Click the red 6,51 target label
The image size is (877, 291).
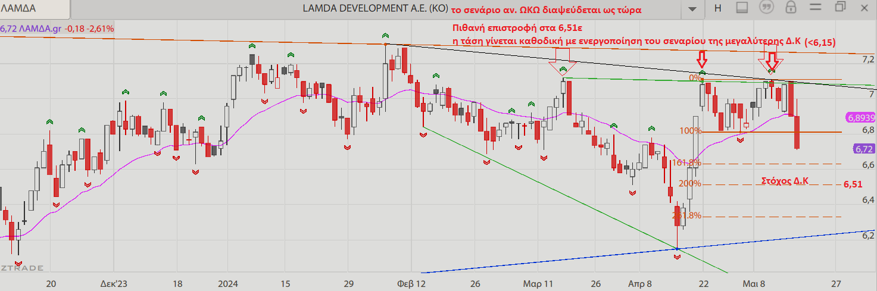click(853, 185)
